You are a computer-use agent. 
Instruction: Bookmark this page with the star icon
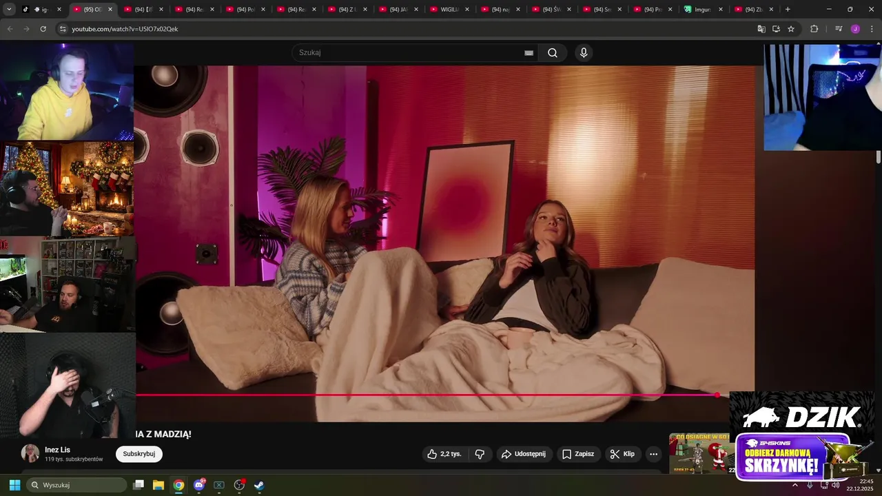[791, 29]
